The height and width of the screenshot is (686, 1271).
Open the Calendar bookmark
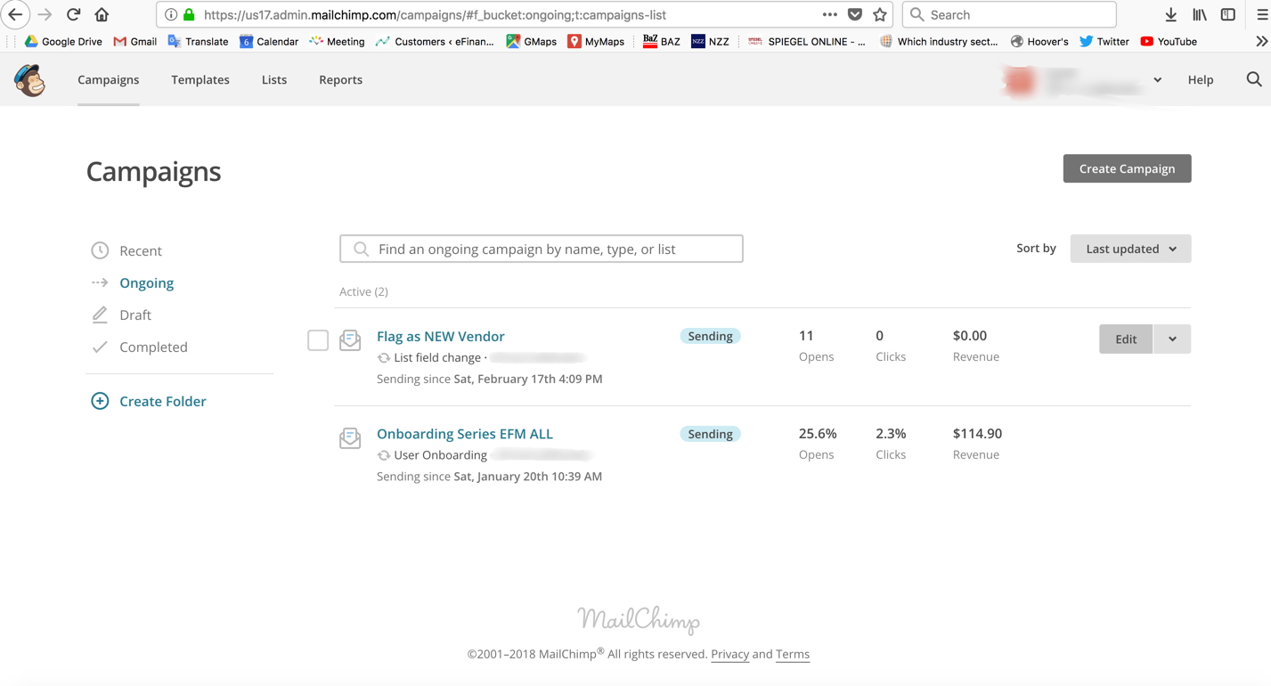click(269, 41)
